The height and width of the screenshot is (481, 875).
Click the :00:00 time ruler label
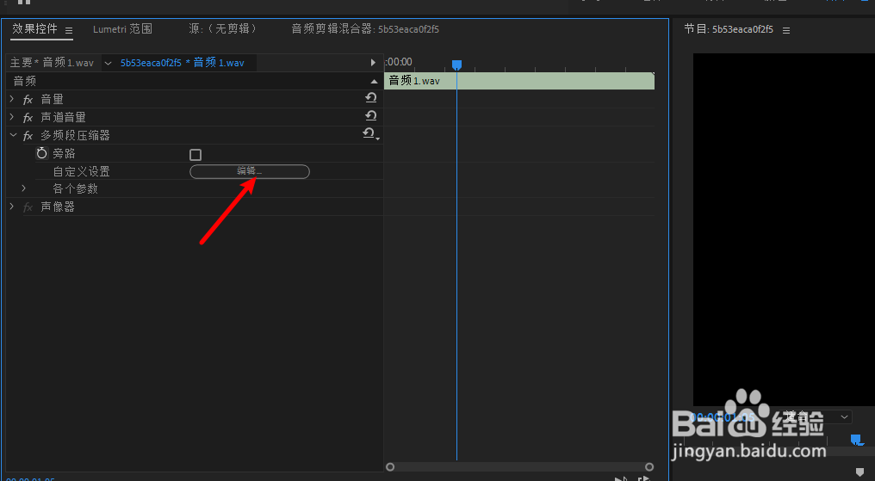tap(399, 62)
